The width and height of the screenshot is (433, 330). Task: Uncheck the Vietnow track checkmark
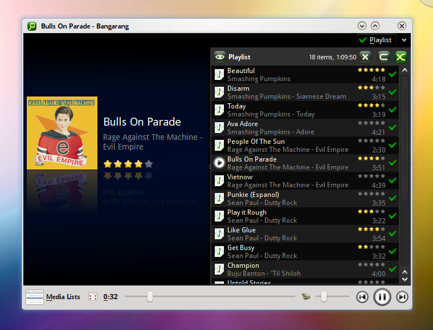tap(393, 180)
